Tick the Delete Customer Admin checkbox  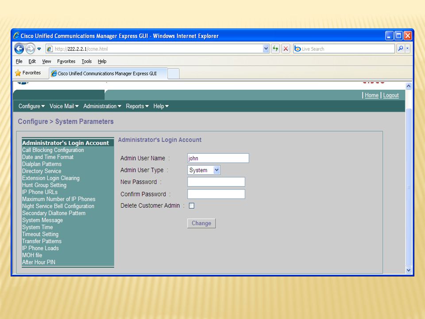pos(192,206)
